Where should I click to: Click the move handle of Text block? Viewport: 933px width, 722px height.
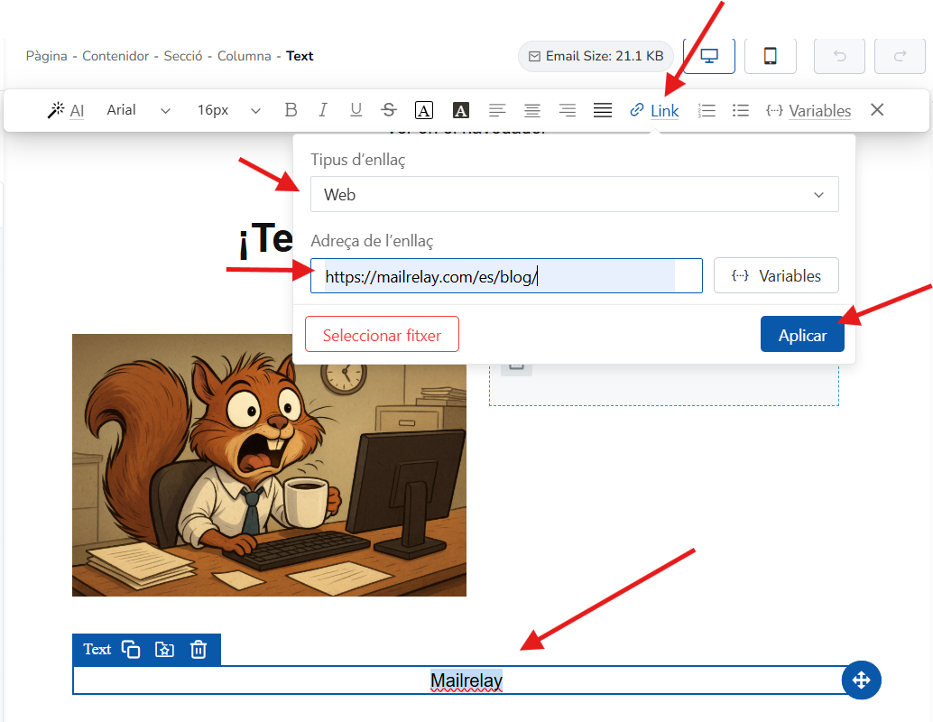pos(861,680)
